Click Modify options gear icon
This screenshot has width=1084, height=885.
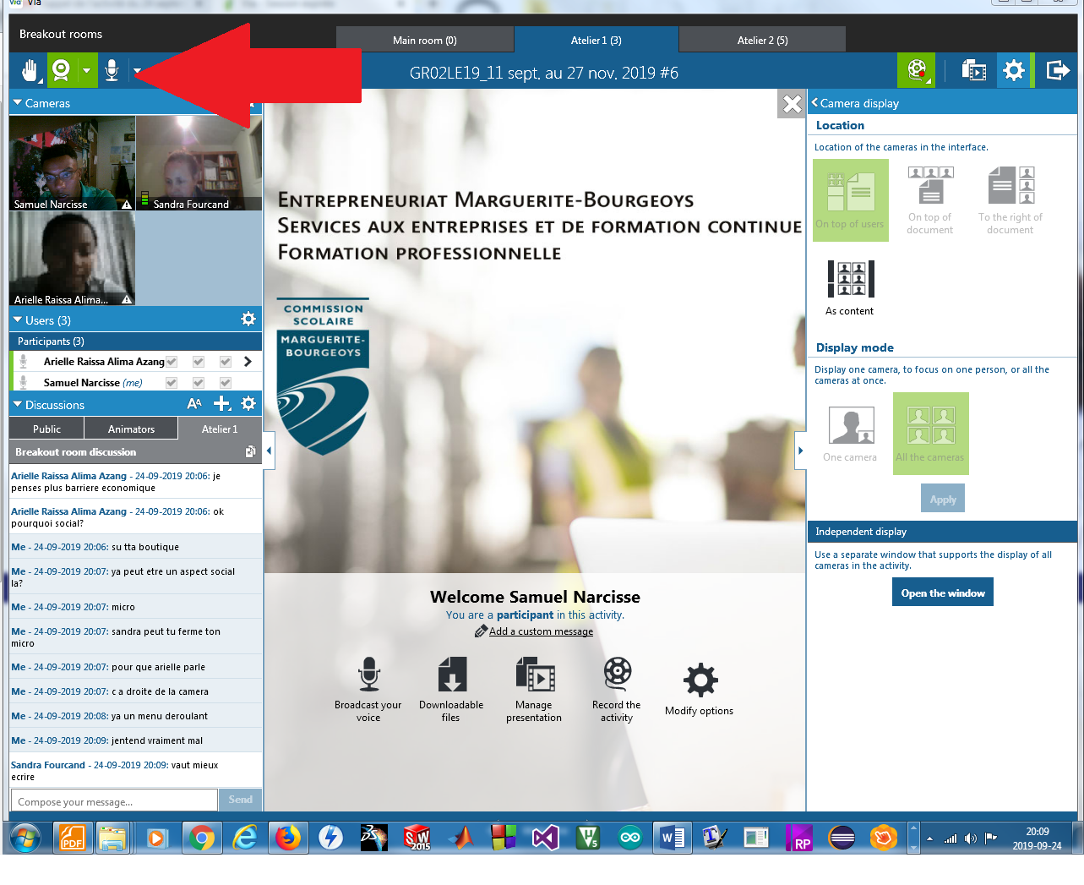tap(700, 680)
